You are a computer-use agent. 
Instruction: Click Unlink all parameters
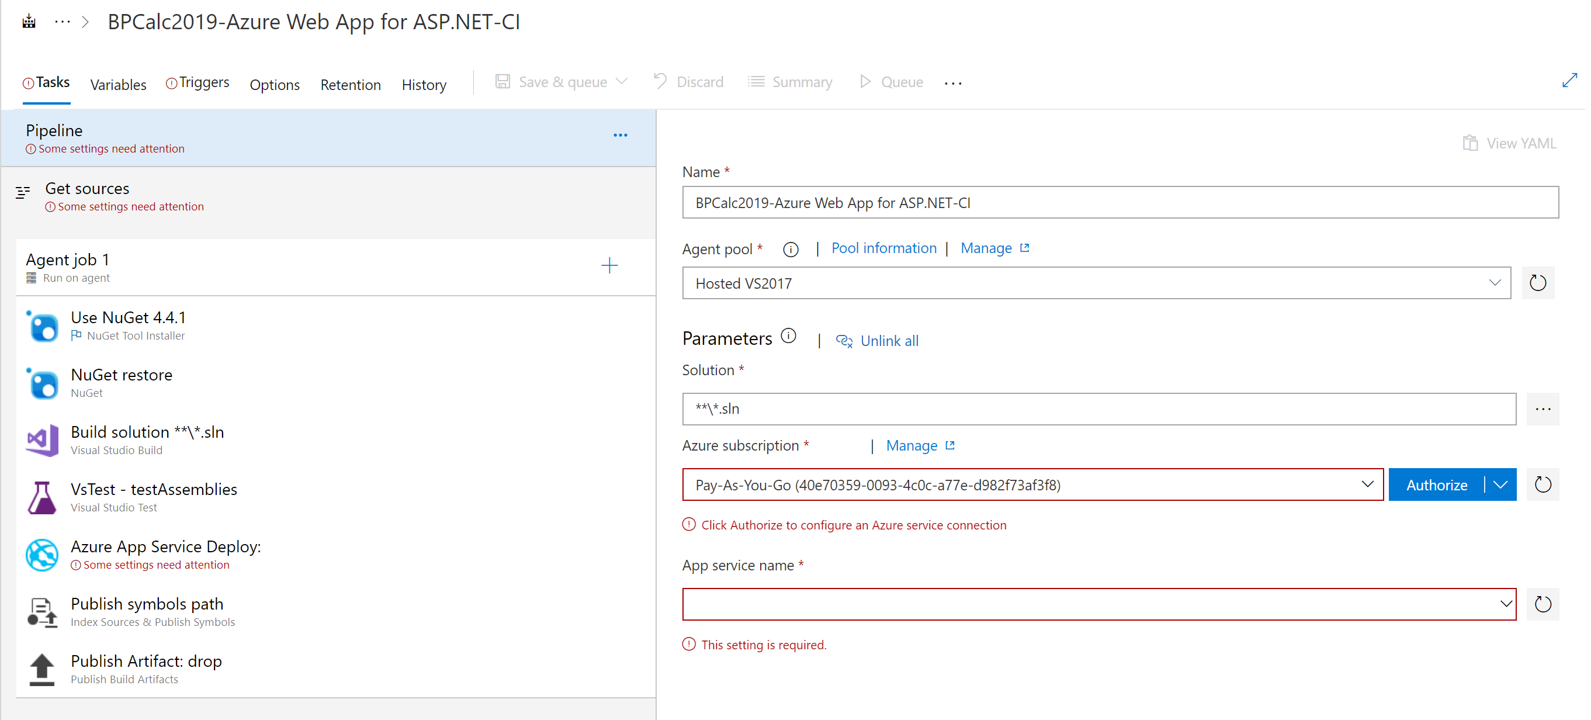[x=887, y=340]
